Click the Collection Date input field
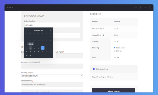This screenshot has height=95, width=158. [52, 25]
